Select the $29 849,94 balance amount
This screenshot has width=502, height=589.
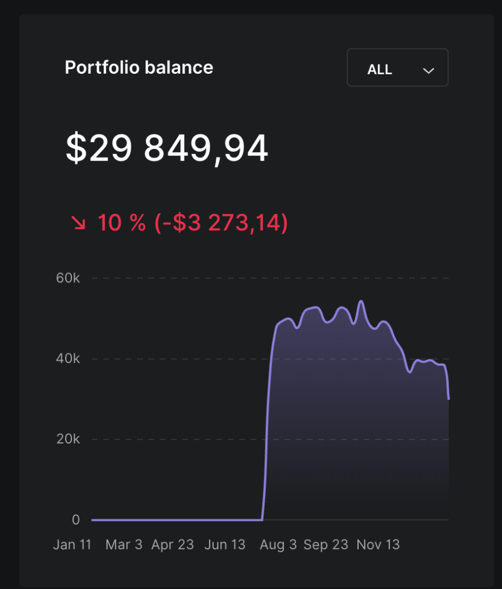coord(167,148)
